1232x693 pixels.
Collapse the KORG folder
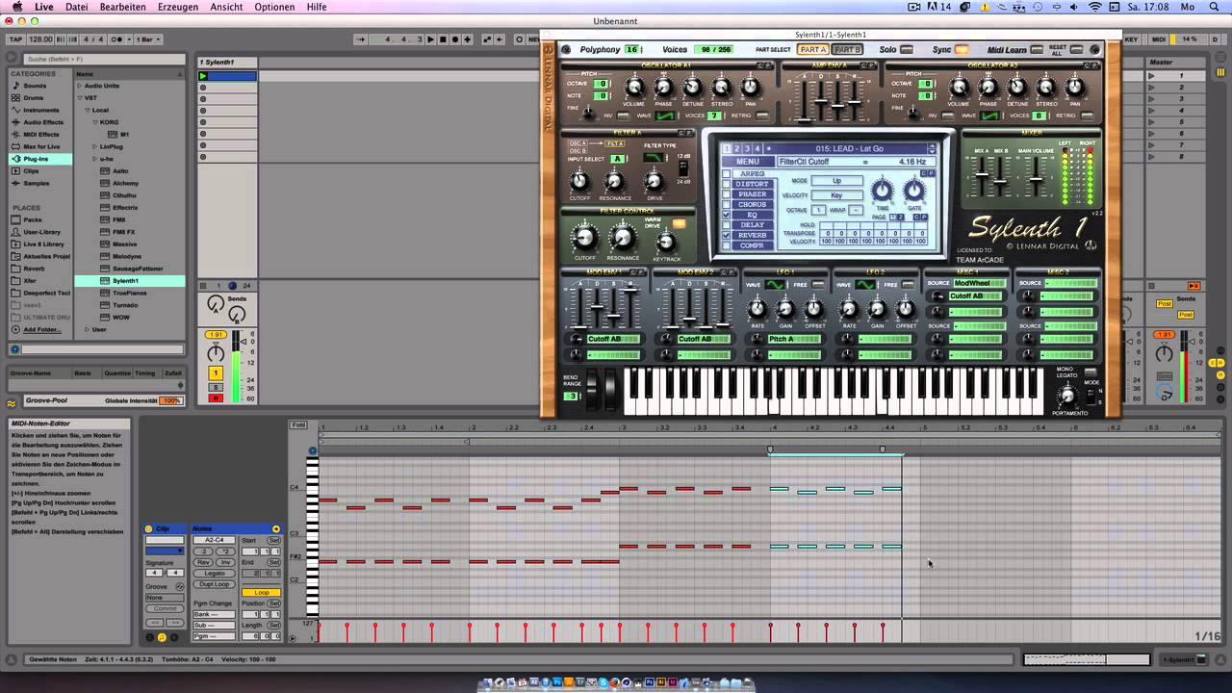pos(95,122)
